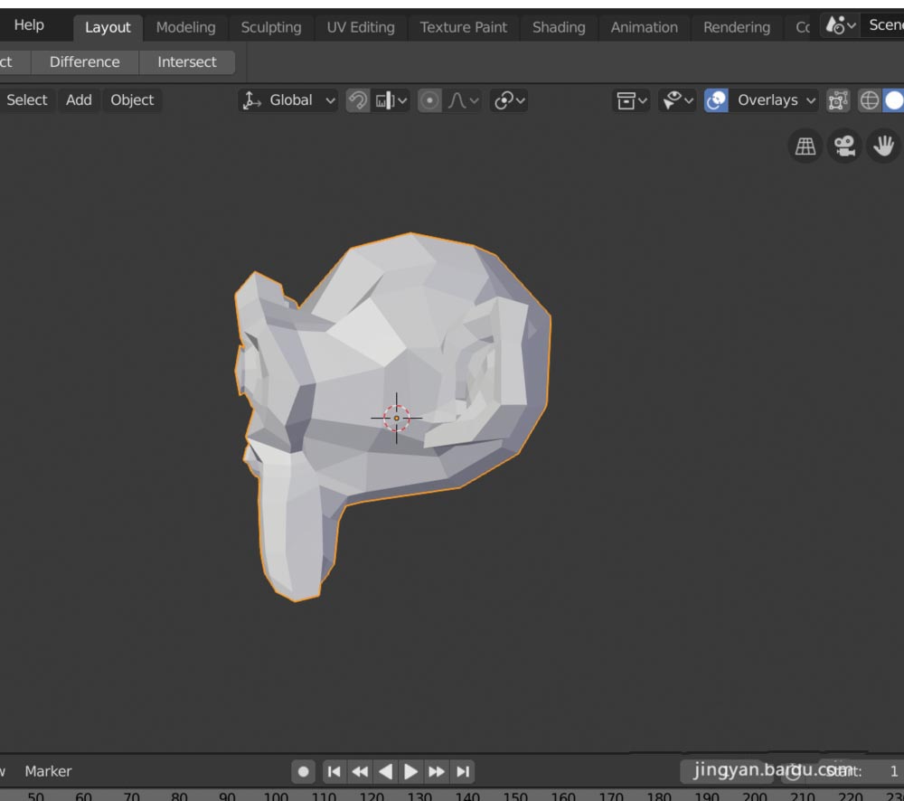Apply the Intersect boolean operation
Viewport: 904px width, 801px height.
point(187,61)
